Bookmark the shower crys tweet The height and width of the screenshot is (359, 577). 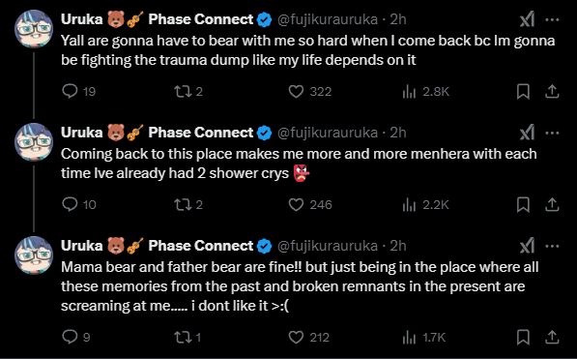tap(523, 204)
